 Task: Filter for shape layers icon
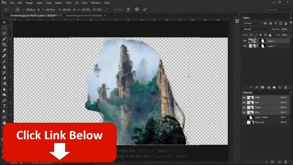coord(281,23)
